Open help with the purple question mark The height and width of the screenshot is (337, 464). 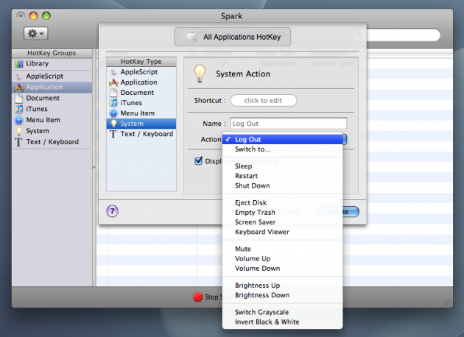click(112, 211)
